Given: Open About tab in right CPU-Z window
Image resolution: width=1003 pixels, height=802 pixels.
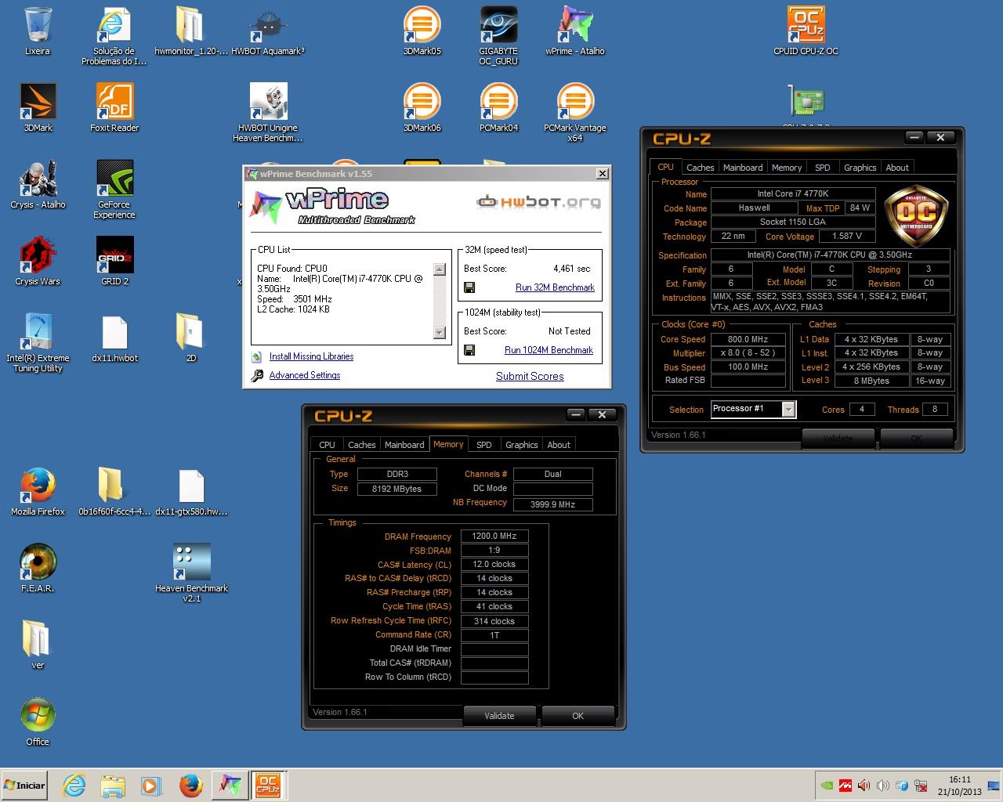Looking at the screenshot, I should 897,168.
